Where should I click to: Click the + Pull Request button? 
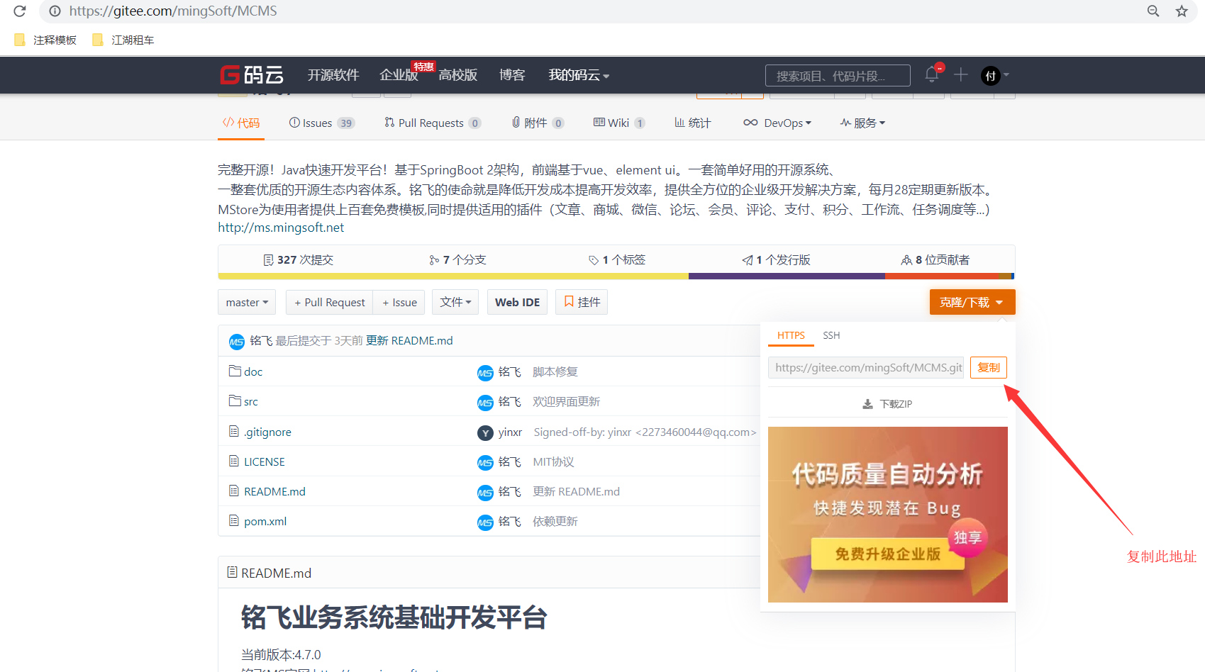(329, 302)
